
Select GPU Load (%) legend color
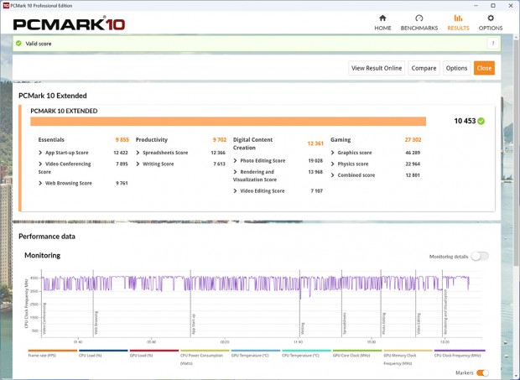point(154,351)
